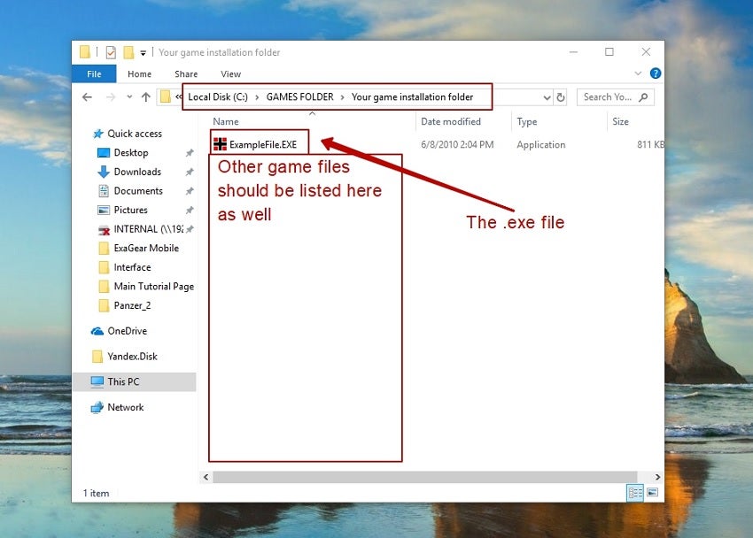This screenshot has height=538, width=753.
Task: Go up one folder level
Action: (146, 97)
